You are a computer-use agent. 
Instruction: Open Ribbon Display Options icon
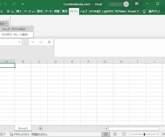137,4
